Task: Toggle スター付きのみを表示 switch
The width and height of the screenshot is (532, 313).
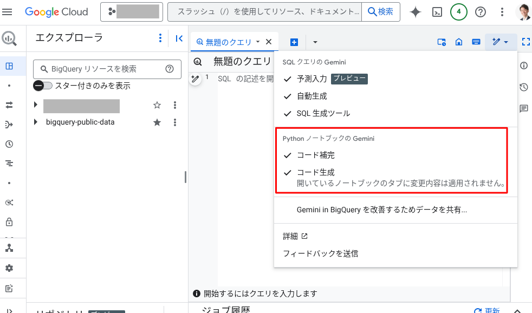Action: tap(43, 86)
